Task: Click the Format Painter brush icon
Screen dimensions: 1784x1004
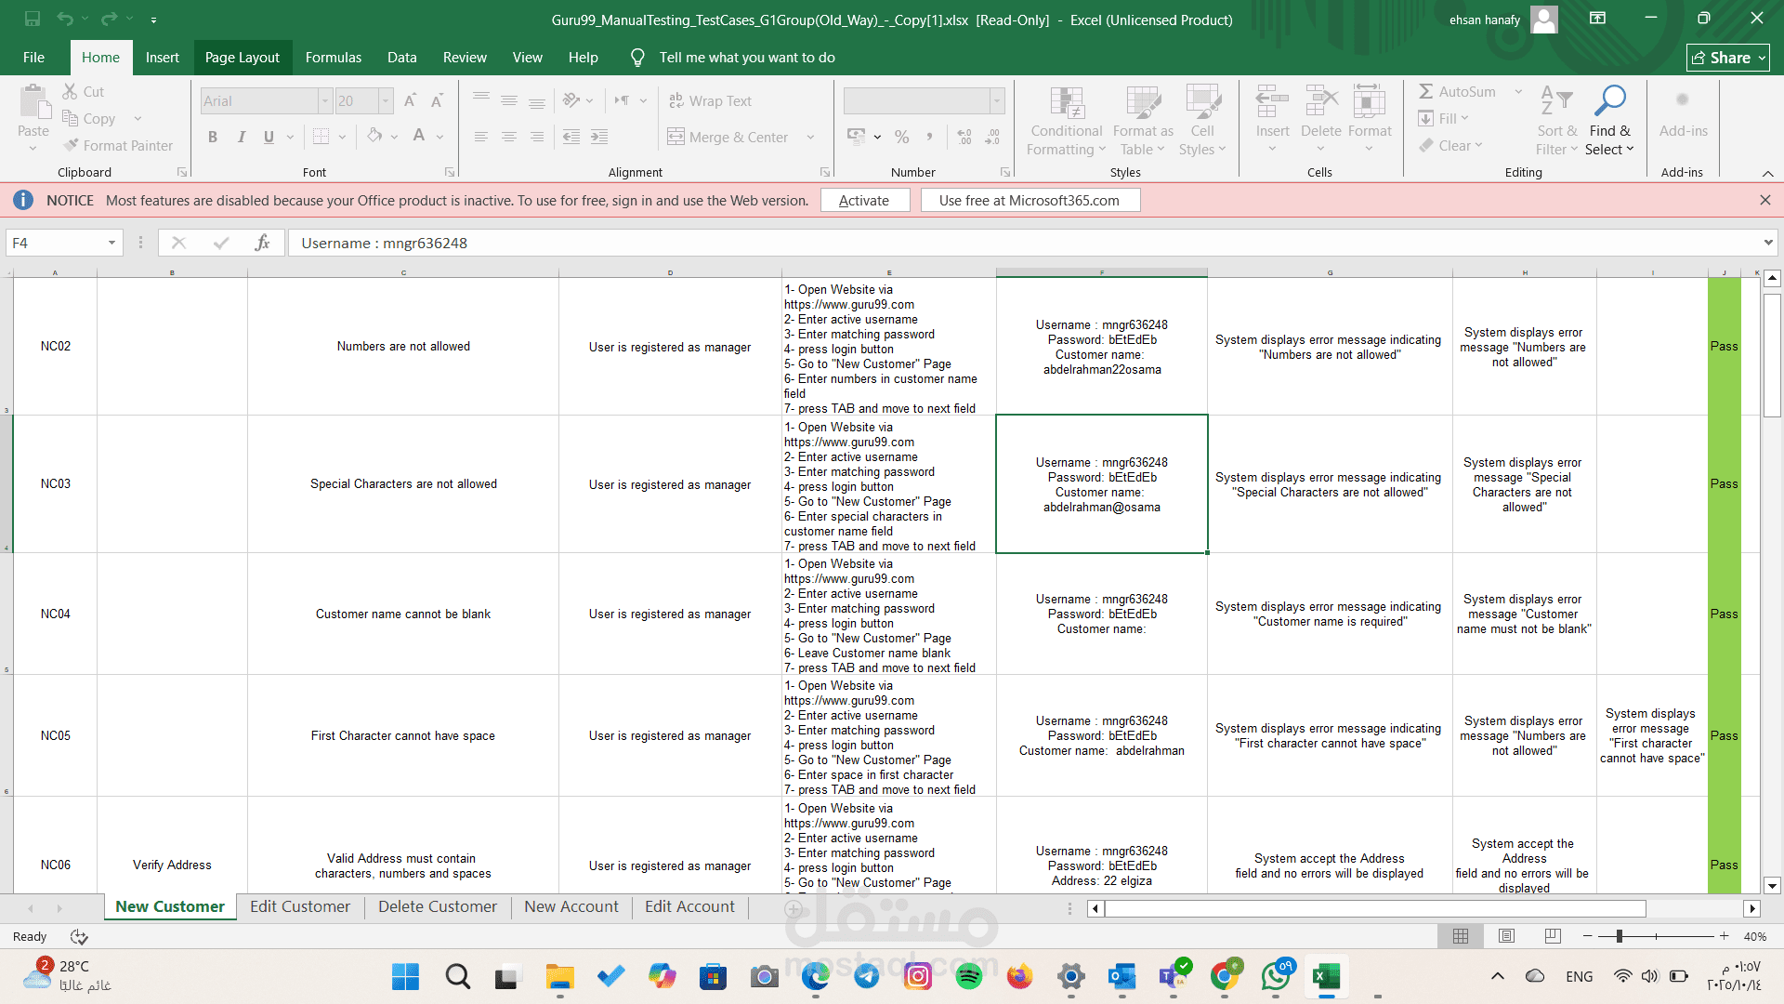Action: click(x=71, y=145)
